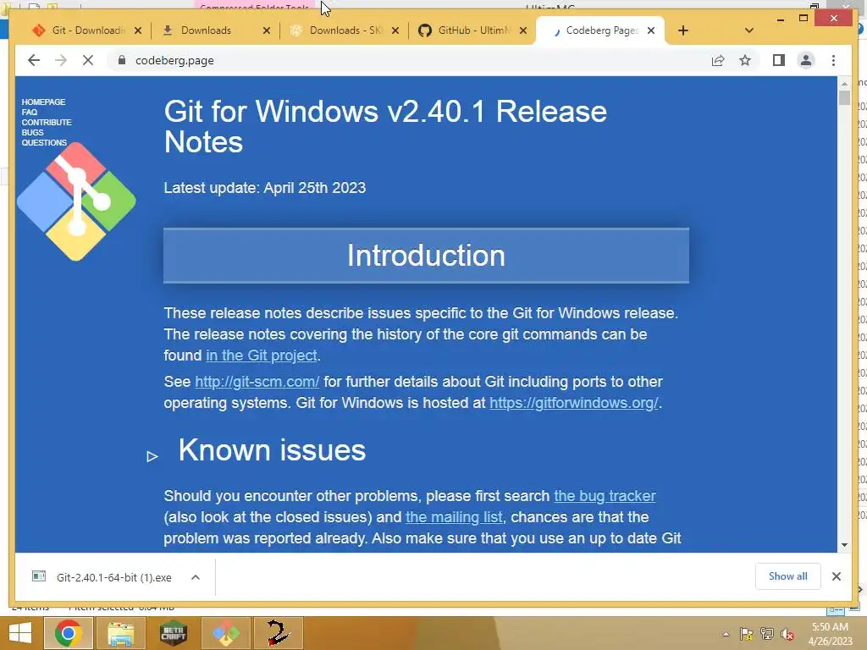This screenshot has height=650, width=867.
Task: Close the Downloads - SK tab
Action: point(395,31)
